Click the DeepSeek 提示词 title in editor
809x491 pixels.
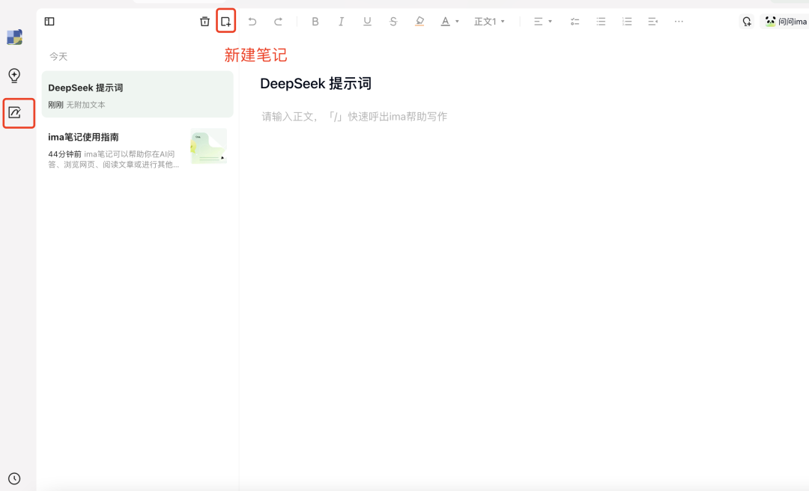[x=316, y=84]
